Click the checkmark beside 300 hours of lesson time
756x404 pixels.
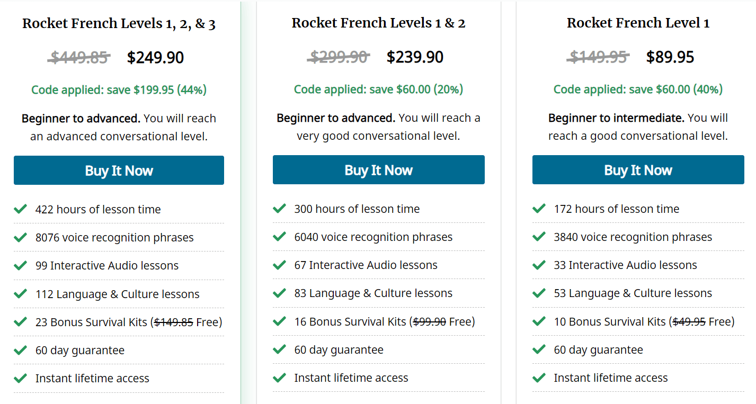click(x=279, y=208)
